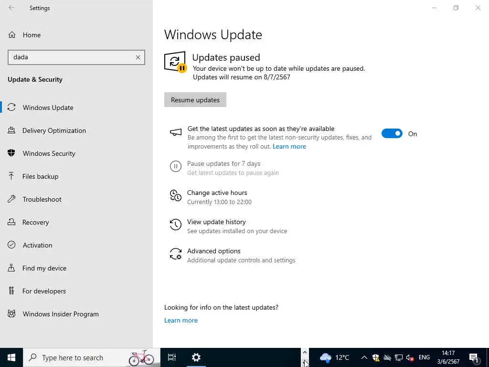Click Learn more link beside roll out text
Viewport: 489px width, 367px height.
click(x=289, y=146)
